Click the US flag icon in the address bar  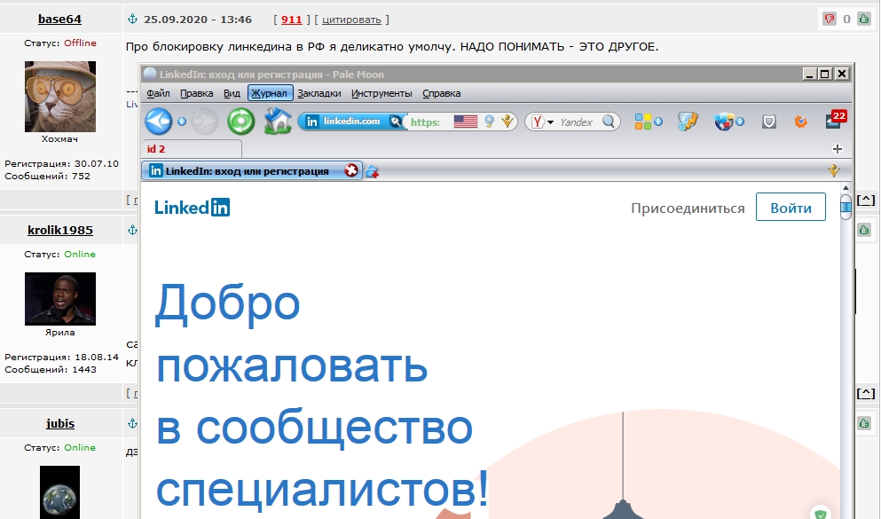pyautogui.click(x=465, y=122)
